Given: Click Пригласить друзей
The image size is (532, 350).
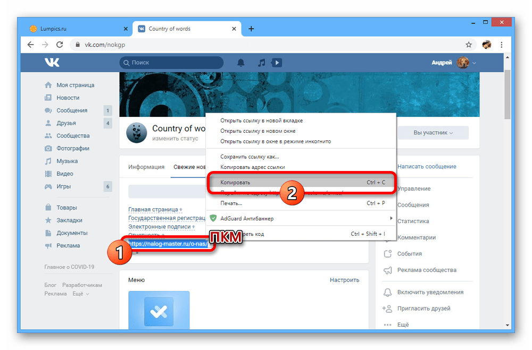Looking at the screenshot, I should (x=424, y=309).
